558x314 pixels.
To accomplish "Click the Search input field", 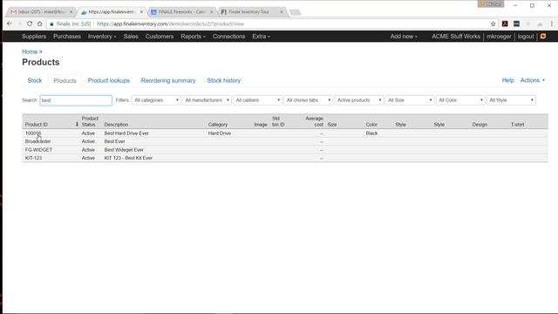I will 76,100.
